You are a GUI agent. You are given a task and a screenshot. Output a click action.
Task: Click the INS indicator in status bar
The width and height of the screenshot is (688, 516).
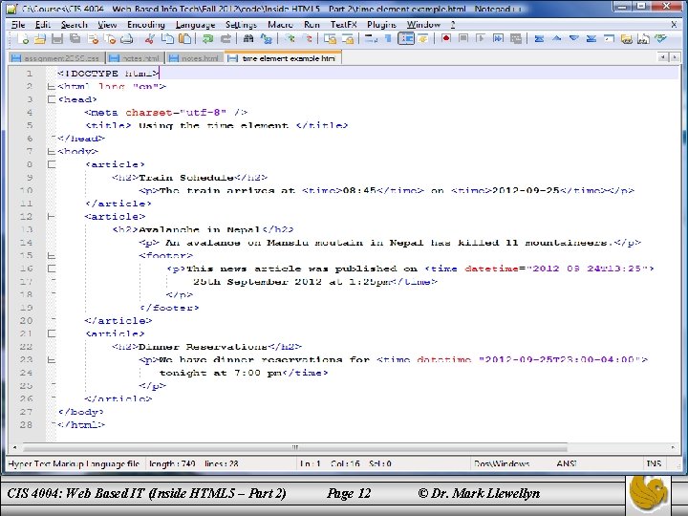coord(654,463)
